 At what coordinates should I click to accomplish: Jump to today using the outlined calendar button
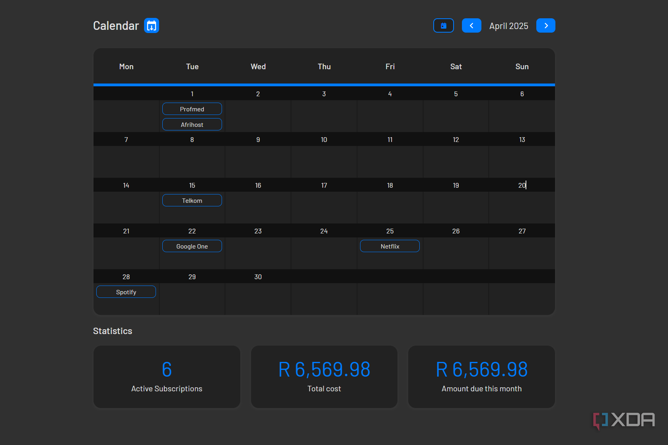[444, 25]
